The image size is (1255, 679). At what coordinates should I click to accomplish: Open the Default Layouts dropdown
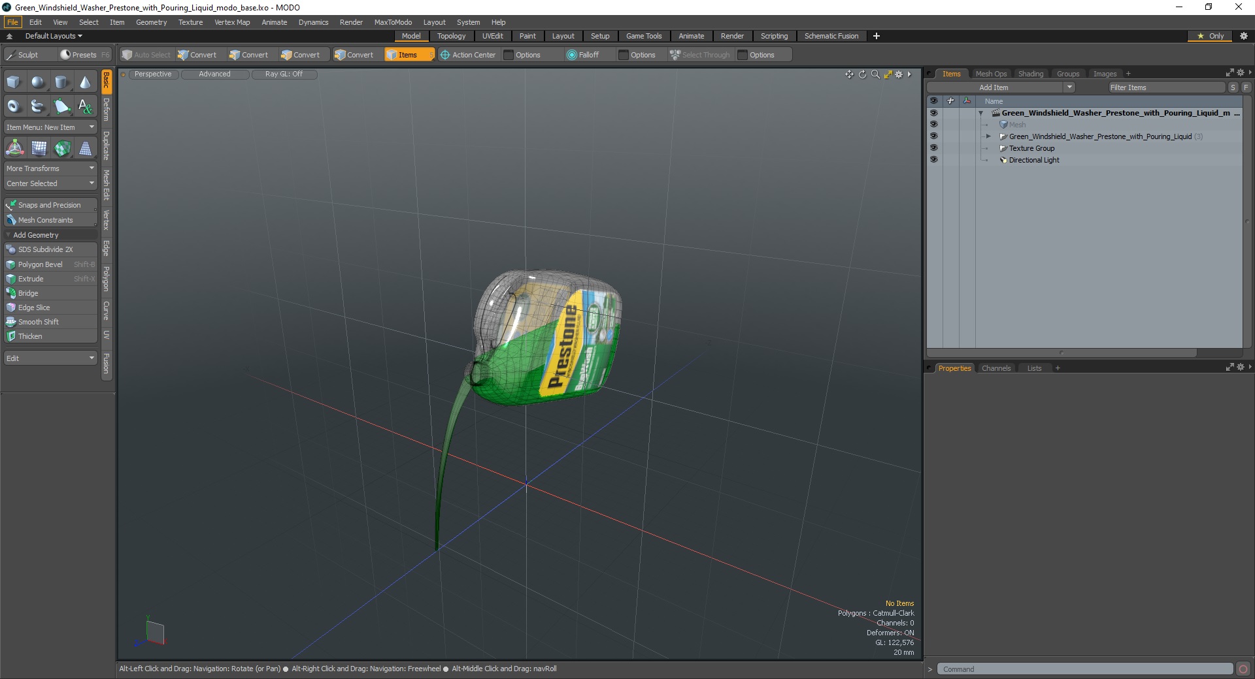pos(54,36)
